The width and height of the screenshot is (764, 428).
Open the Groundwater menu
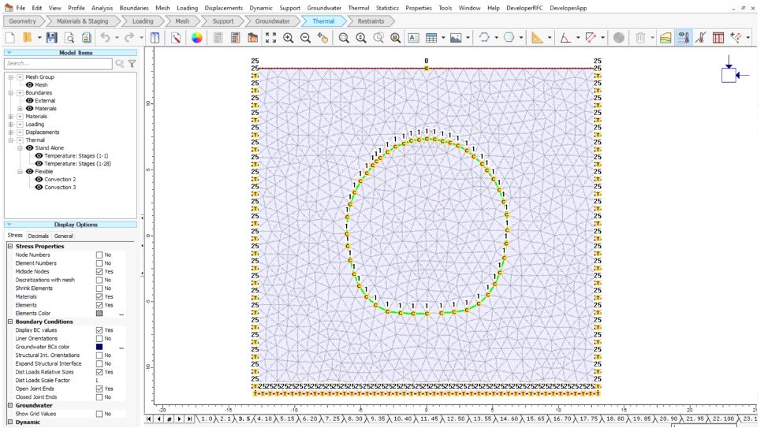(324, 7)
